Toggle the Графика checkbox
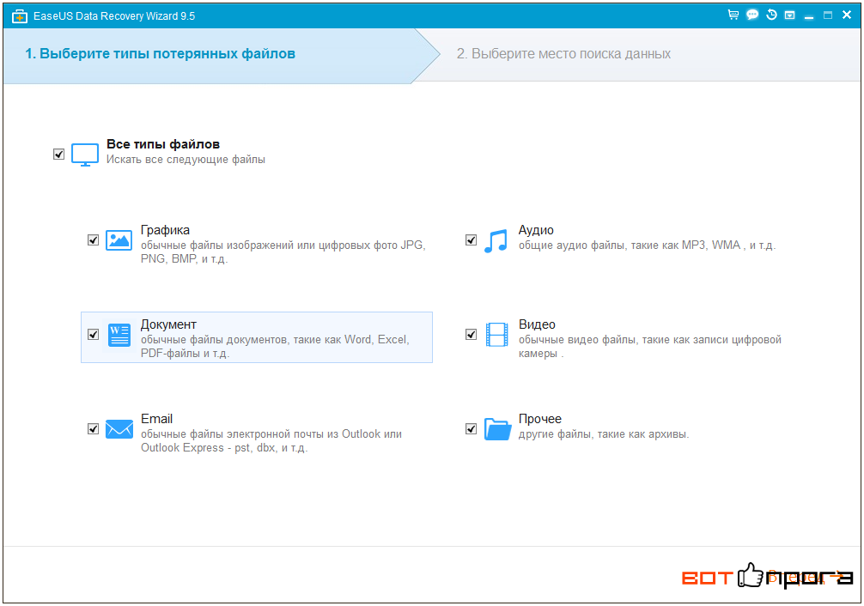Screen dimensions: 864x606 click(x=93, y=240)
